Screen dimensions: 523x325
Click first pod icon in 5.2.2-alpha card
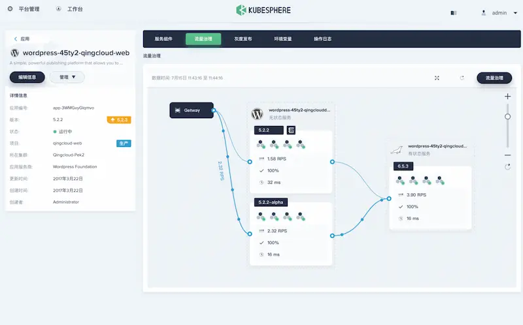pyautogui.click(x=261, y=217)
